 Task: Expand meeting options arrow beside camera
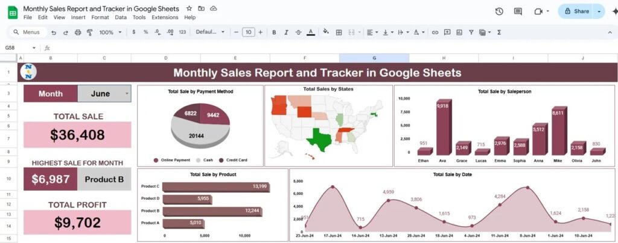click(x=548, y=11)
